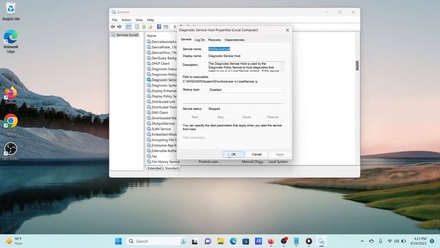440x248 pixels.
Task: Select the ELAN Service row
Action: pyautogui.click(x=162, y=129)
